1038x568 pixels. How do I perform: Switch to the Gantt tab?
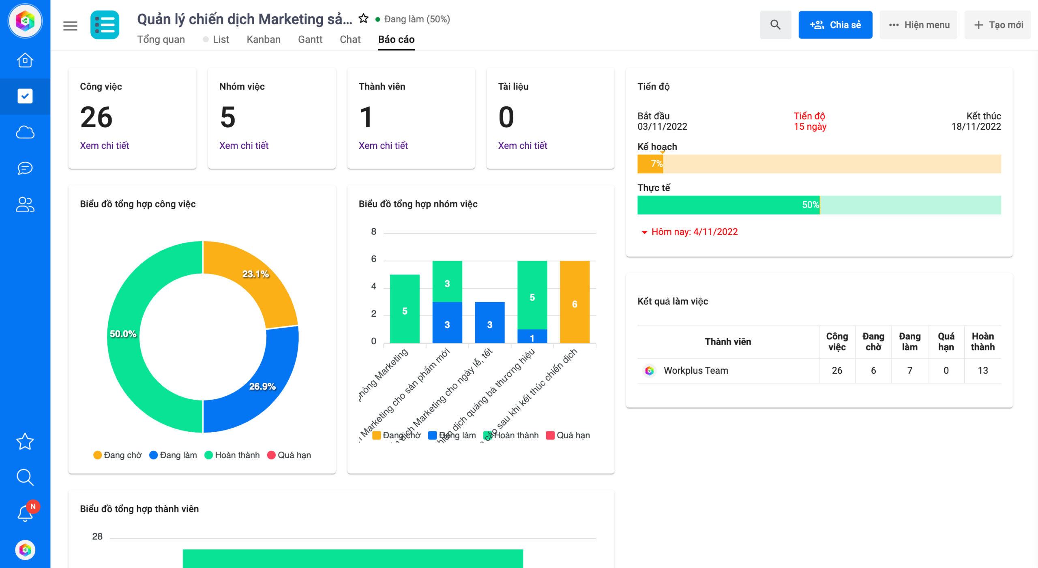(310, 39)
